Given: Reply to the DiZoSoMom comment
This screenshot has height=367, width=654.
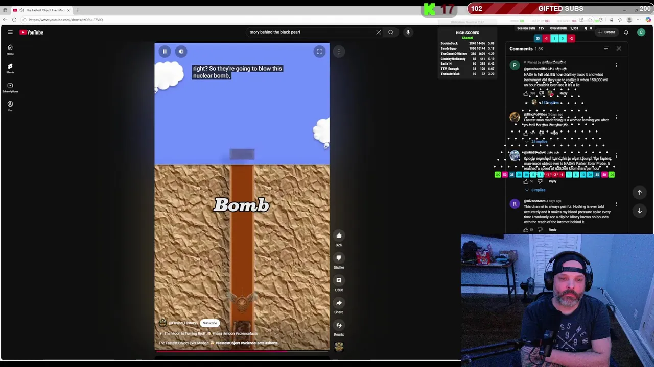Looking at the screenshot, I should tap(552, 230).
